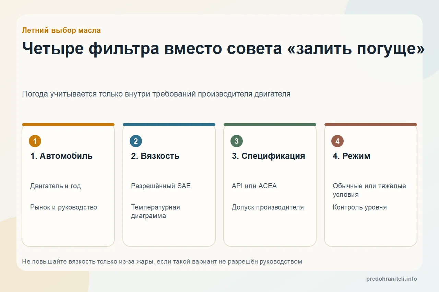Click the green number 3 badge
This screenshot has width=439, height=292.
tap(237, 141)
